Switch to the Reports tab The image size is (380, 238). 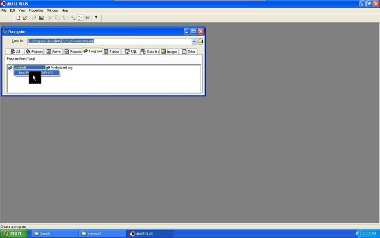tap(72, 52)
